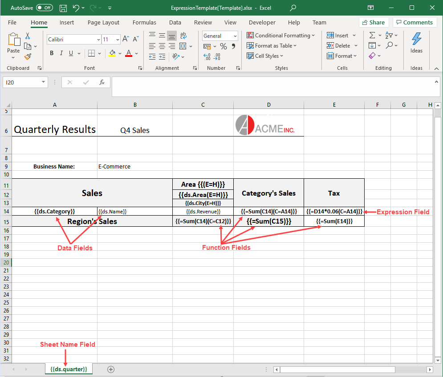Click the Undo arrow icon
443x377 pixels.
(76, 8)
